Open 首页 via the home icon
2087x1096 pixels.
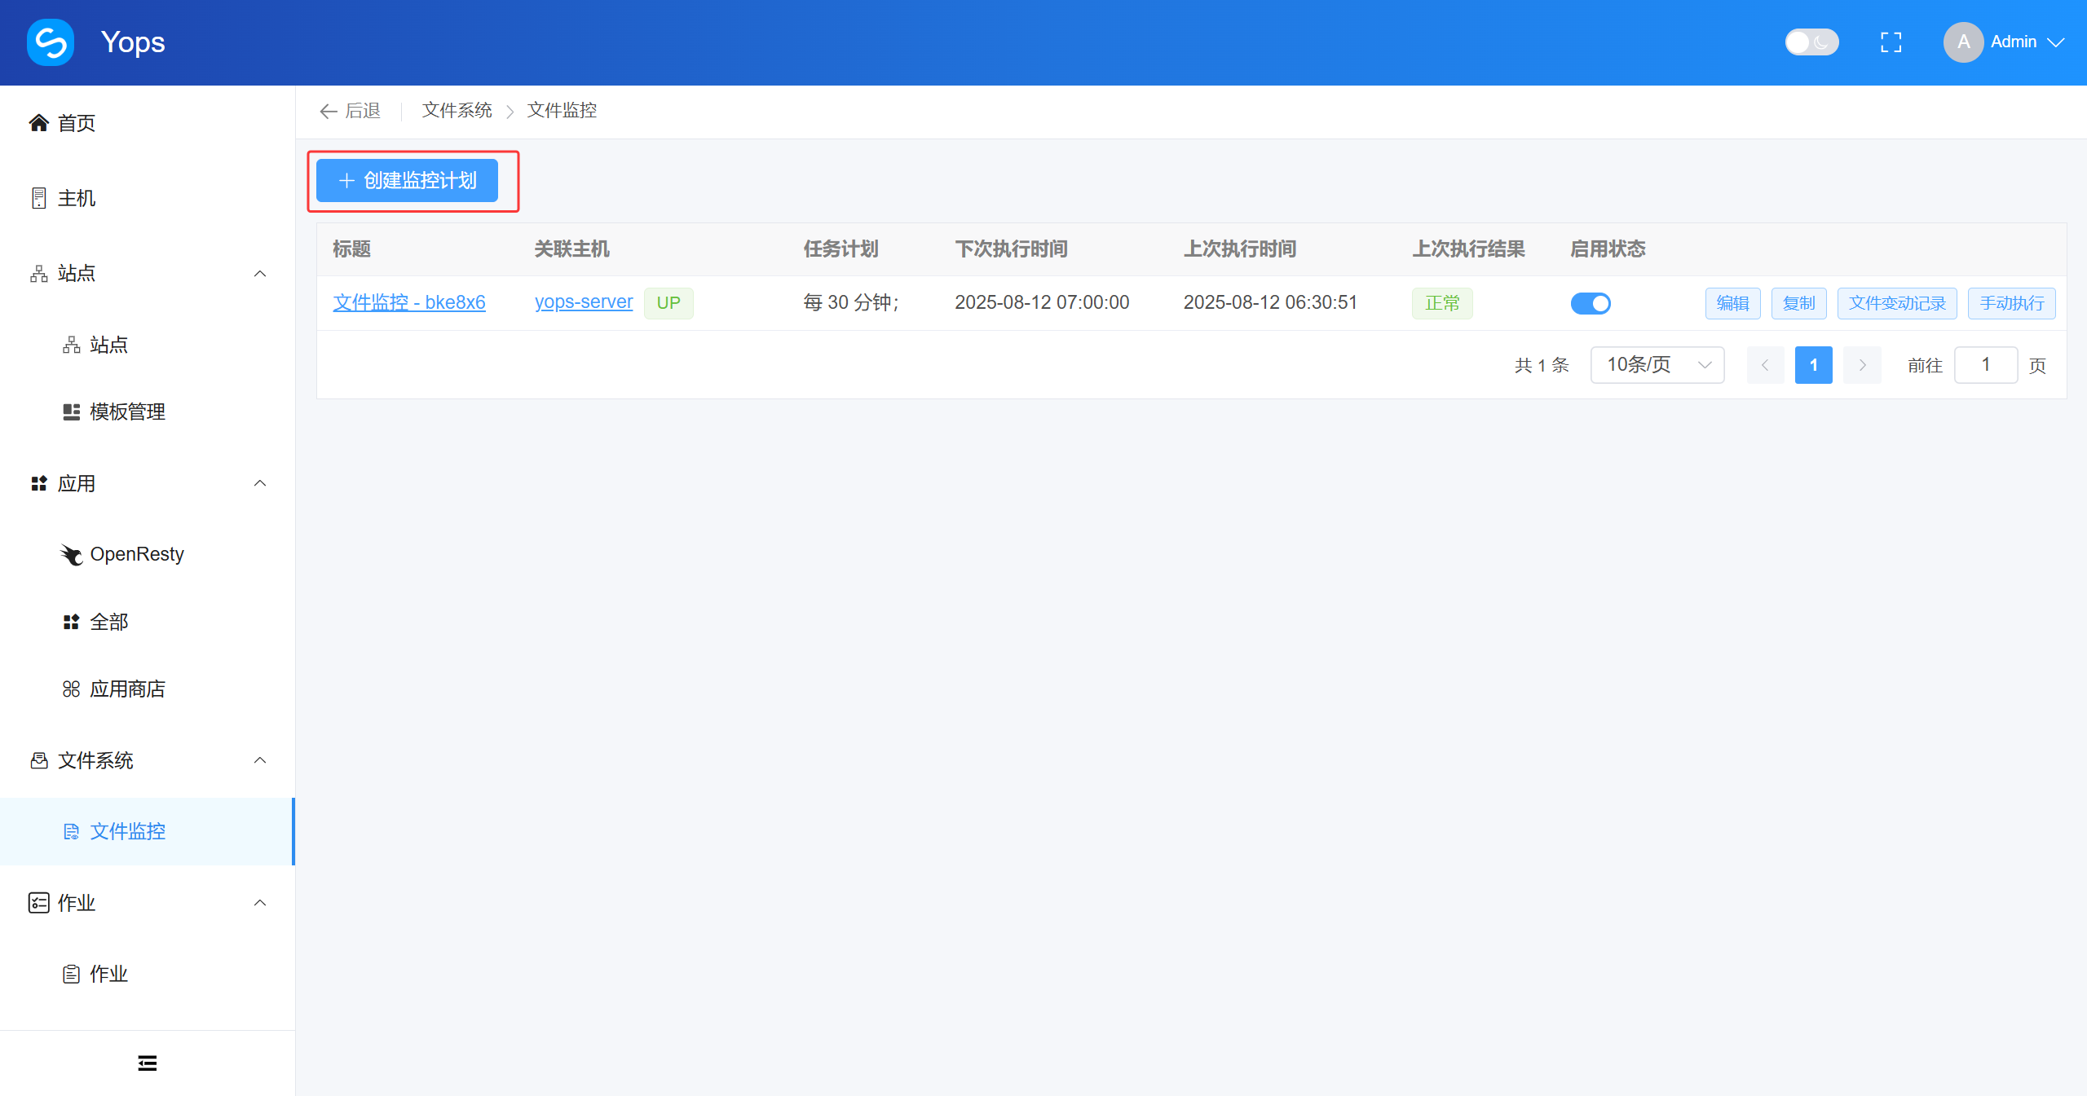click(38, 123)
